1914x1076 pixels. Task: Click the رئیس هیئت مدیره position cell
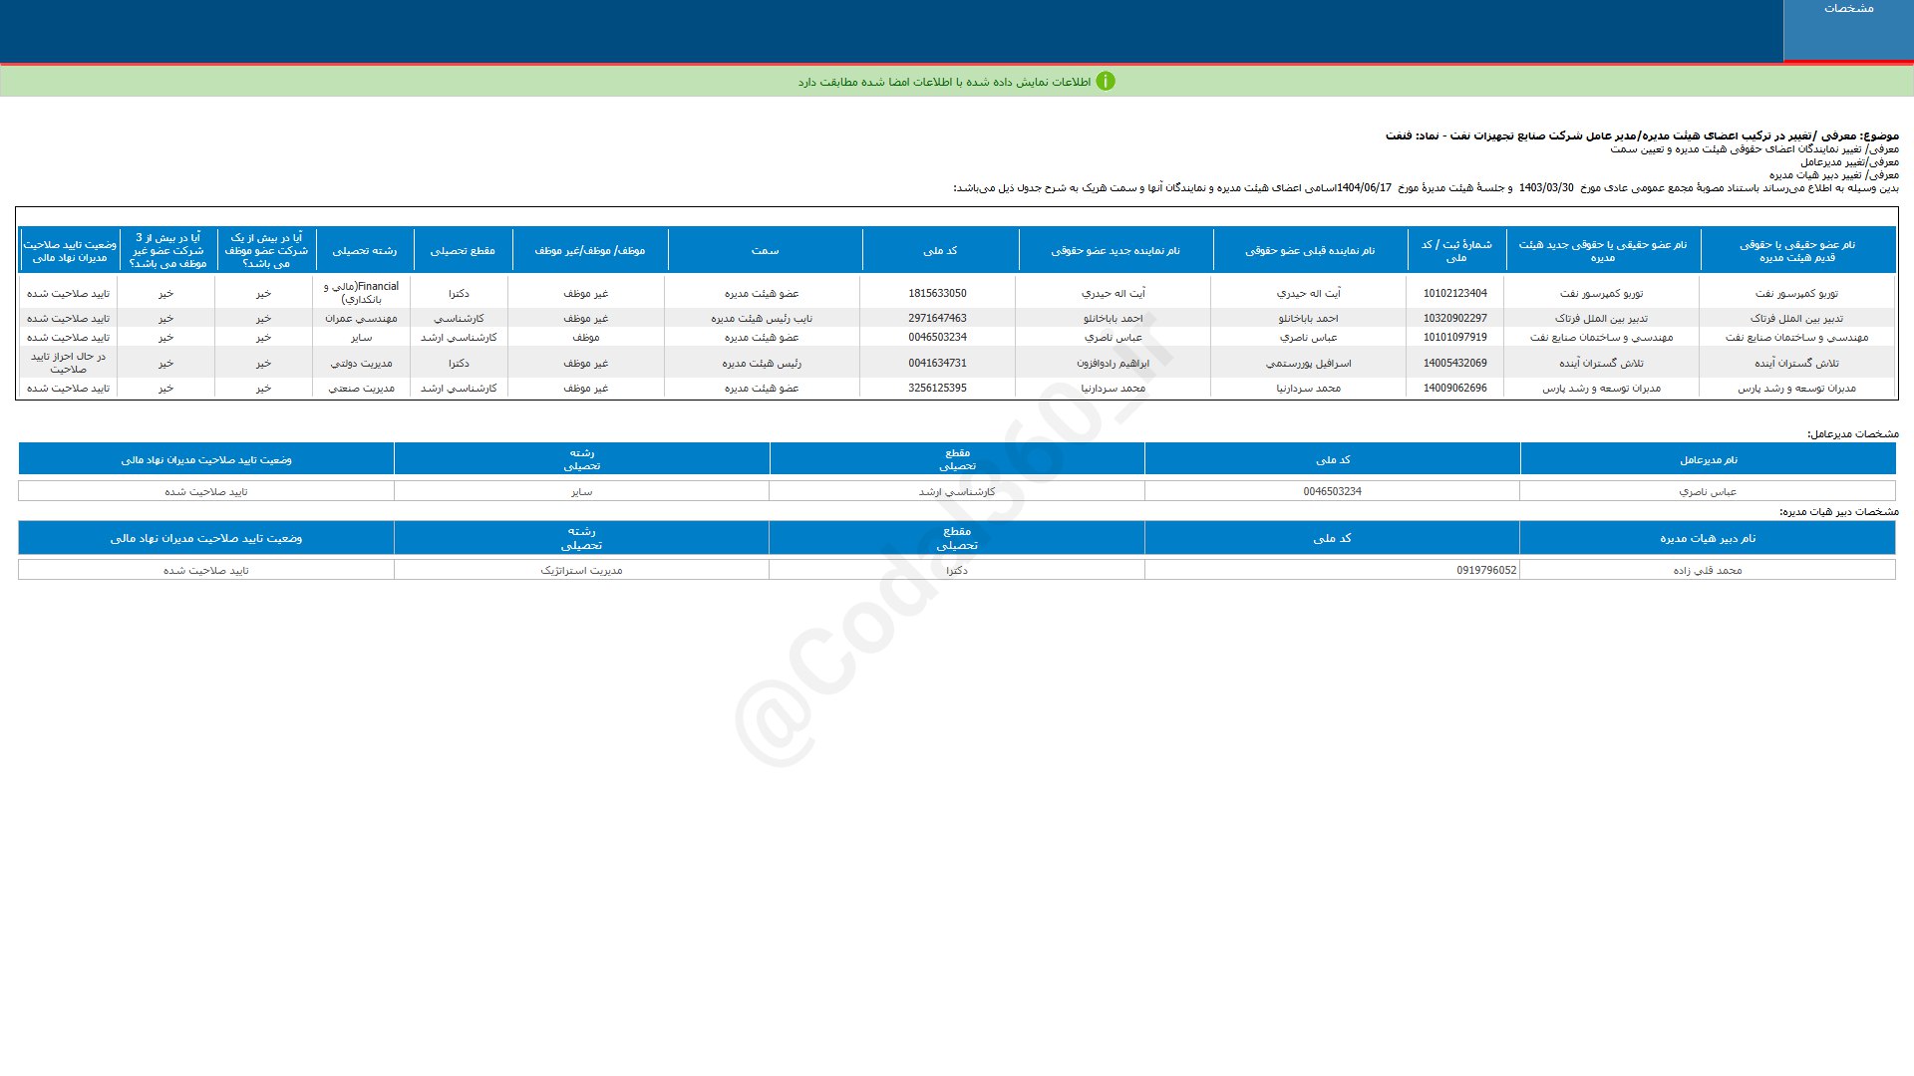point(762,364)
